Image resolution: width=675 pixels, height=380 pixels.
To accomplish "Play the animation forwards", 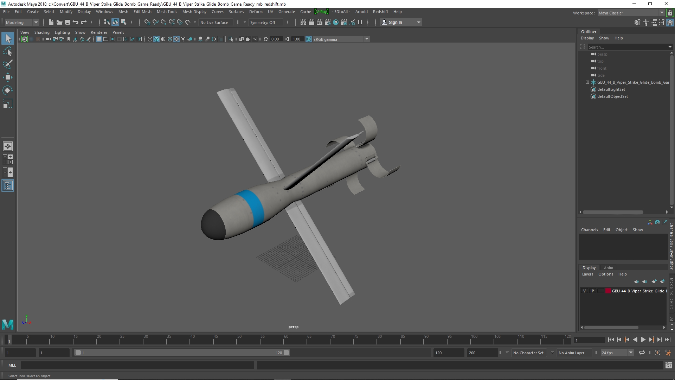I will click(x=643, y=340).
